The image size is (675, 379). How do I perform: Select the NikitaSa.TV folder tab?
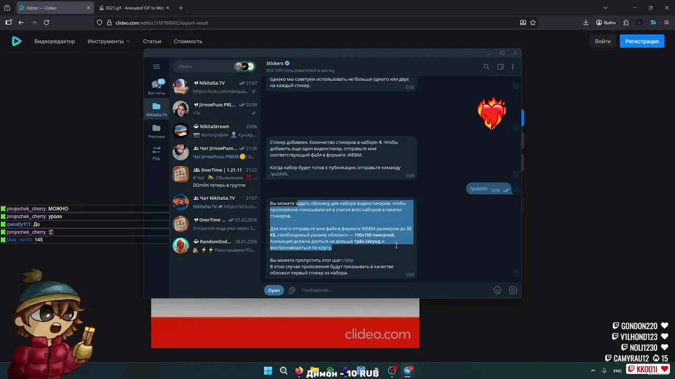[x=156, y=109]
